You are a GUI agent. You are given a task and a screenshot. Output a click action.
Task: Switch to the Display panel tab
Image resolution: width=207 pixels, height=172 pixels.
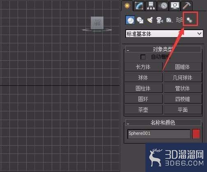point(175,6)
